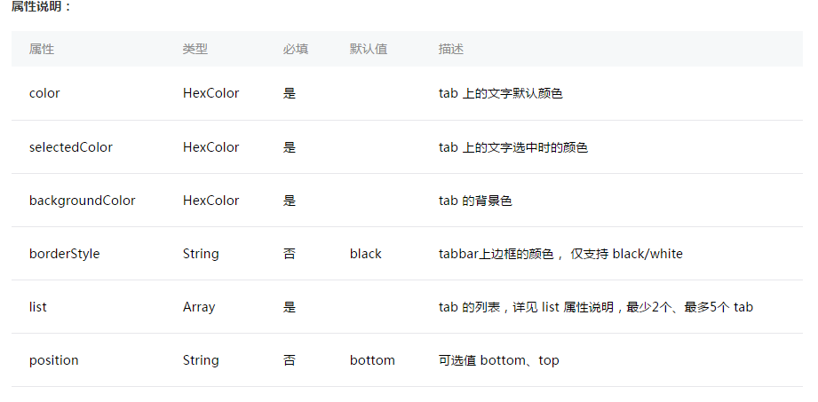Click the default value bottom
818x402 pixels.
[372, 360]
